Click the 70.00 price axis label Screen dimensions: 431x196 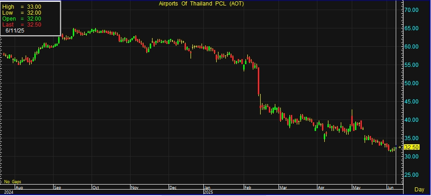pos(411,10)
